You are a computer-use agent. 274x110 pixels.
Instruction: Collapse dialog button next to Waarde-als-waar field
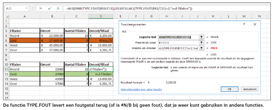201,42
